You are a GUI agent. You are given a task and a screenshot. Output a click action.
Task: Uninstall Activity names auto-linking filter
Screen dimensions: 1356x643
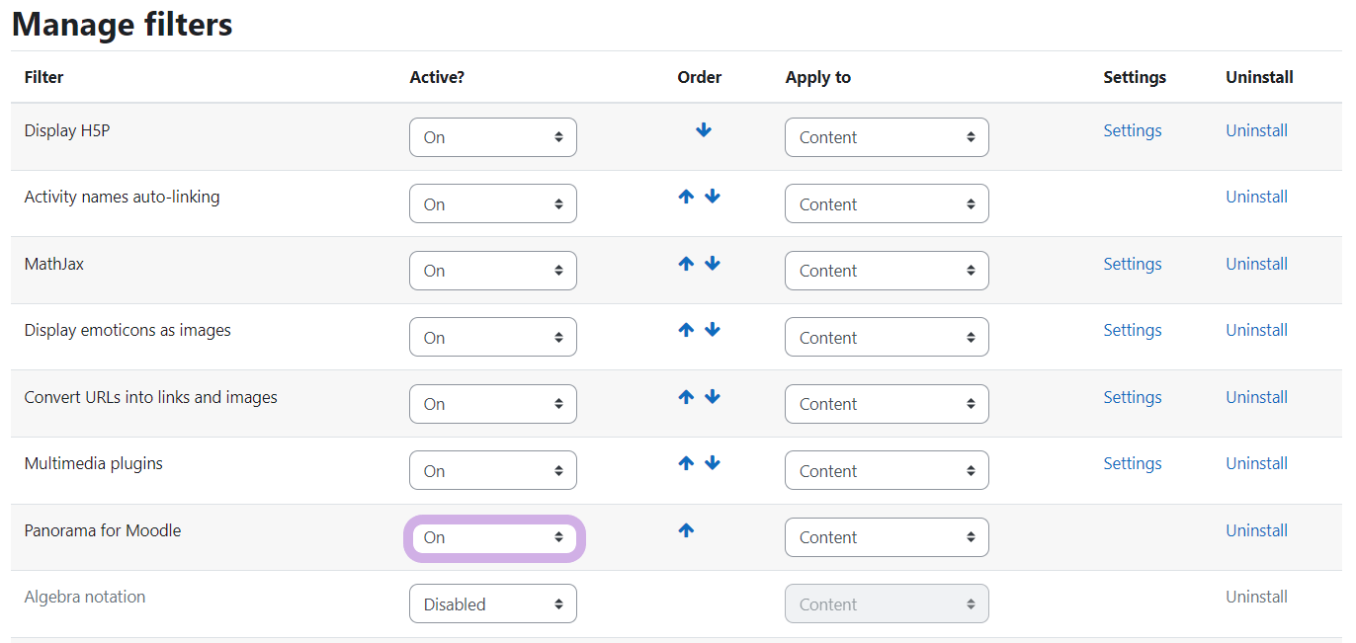pyautogui.click(x=1256, y=197)
